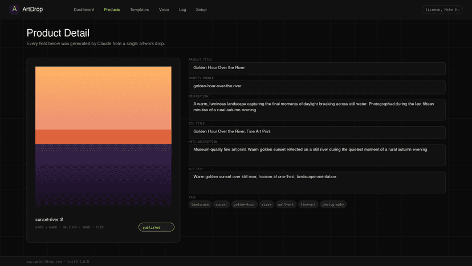Image resolution: width=472 pixels, height=266 pixels.
Task: Edit the Meta Description text area
Action: pyautogui.click(x=317, y=155)
